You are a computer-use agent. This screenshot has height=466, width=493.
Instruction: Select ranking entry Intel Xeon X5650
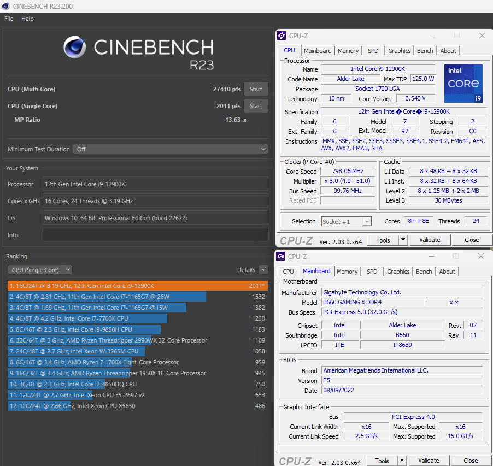pos(137,406)
